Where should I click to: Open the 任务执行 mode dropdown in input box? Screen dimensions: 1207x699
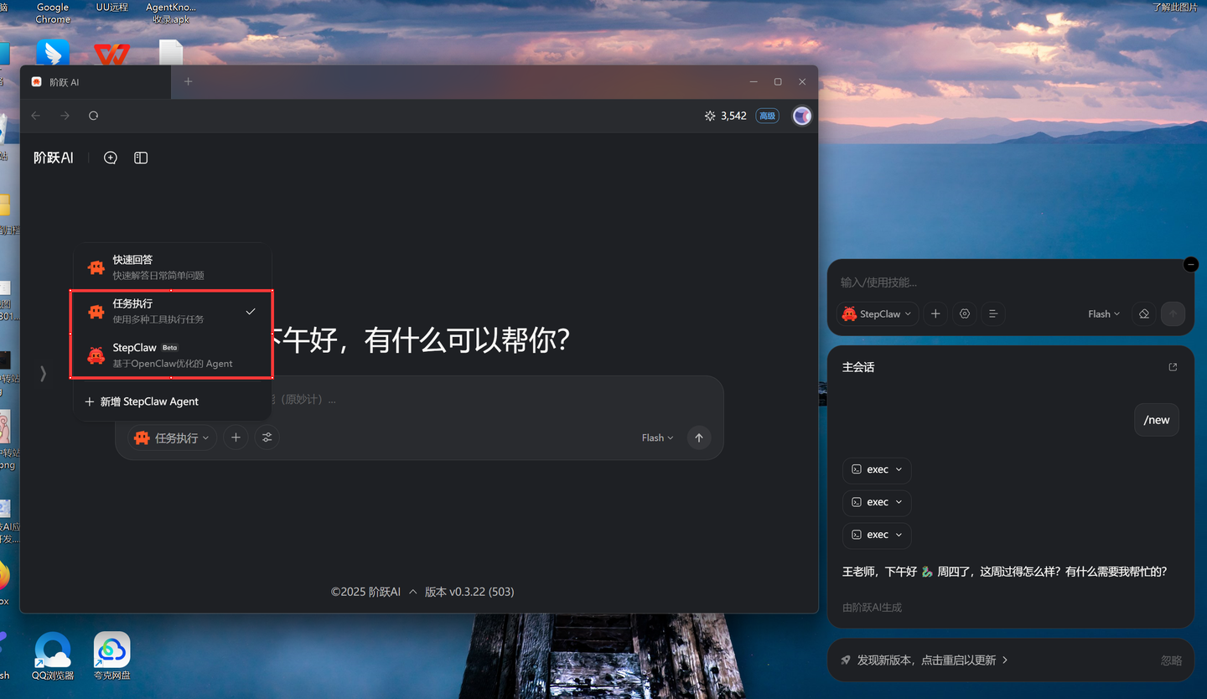coord(172,438)
